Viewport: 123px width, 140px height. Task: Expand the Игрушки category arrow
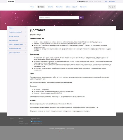point(26,28)
